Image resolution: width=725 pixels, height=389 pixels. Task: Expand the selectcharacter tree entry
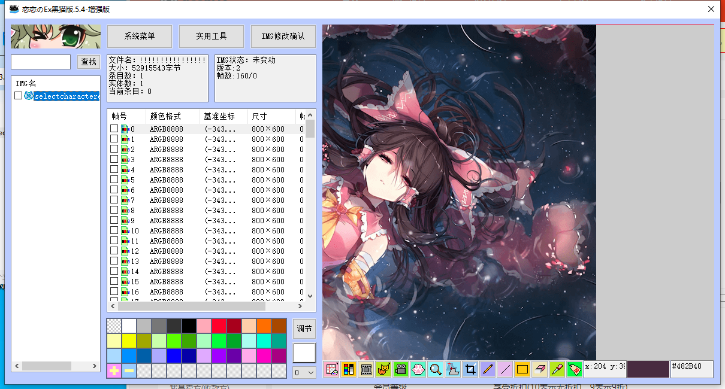pyautogui.click(x=29, y=96)
